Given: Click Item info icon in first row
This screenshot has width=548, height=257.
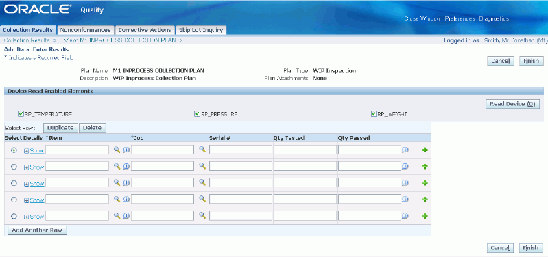Looking at the screenshot, I should click(126, 150).
